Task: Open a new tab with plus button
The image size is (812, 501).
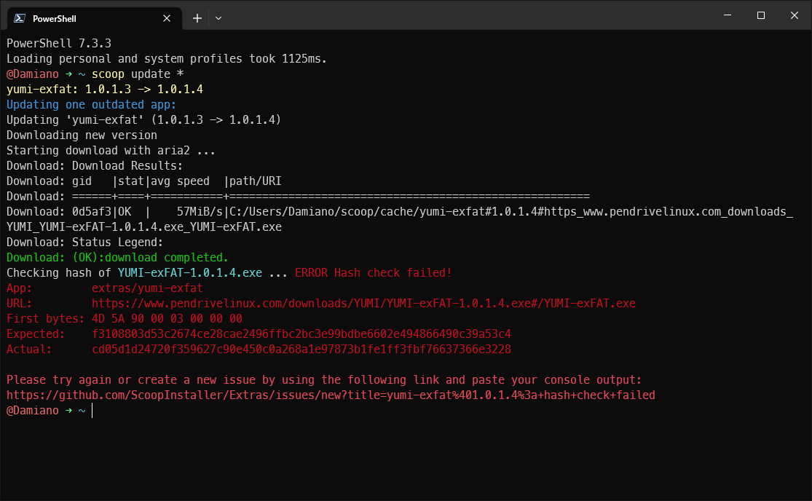Action: [x=197, y=18]
